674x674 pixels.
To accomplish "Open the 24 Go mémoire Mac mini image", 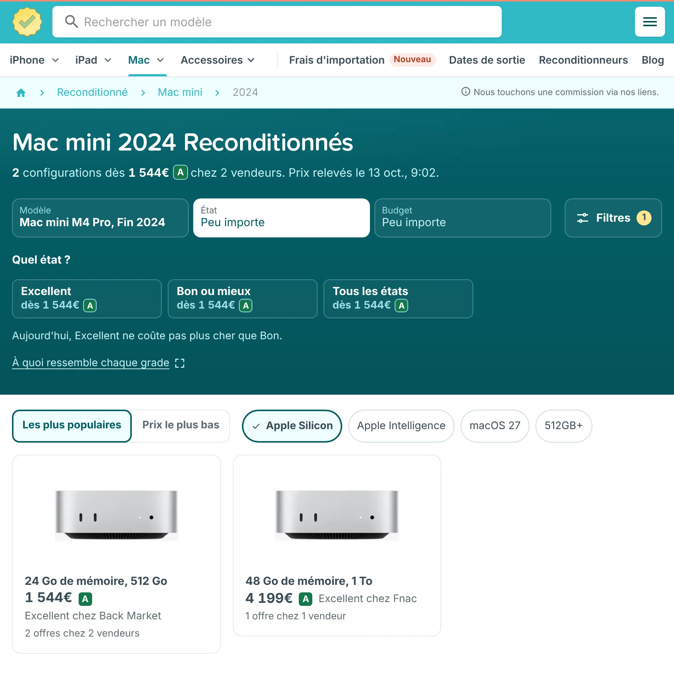I will (116, 515).
